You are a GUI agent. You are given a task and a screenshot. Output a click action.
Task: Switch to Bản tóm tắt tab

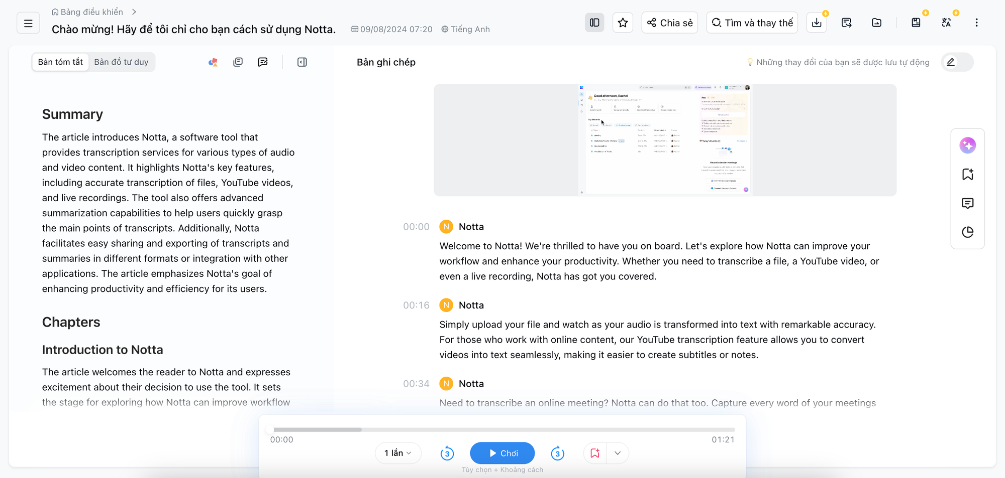point(60,62)
